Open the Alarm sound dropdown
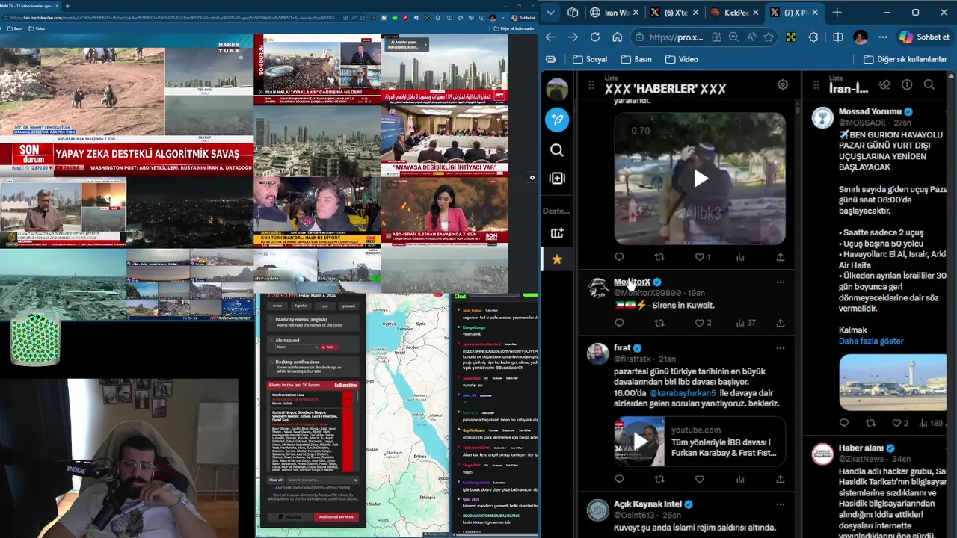This screenshot has width=957, height=538. 295,347
